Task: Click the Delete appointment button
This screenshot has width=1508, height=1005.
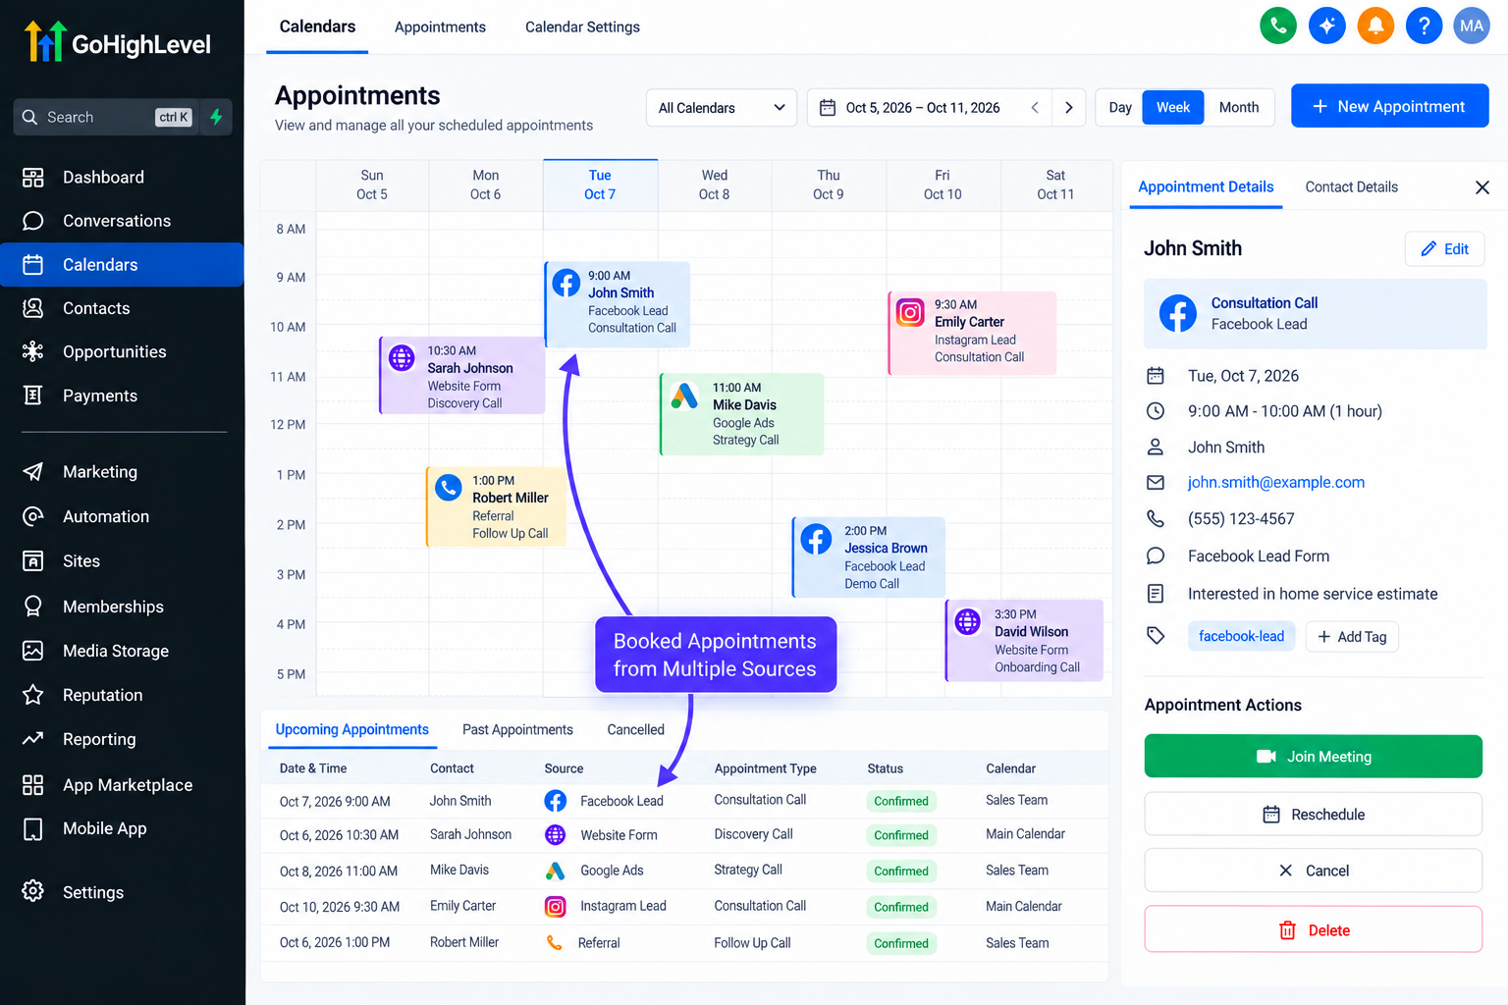Action: pyautogui.click(x=1313, y=929)
